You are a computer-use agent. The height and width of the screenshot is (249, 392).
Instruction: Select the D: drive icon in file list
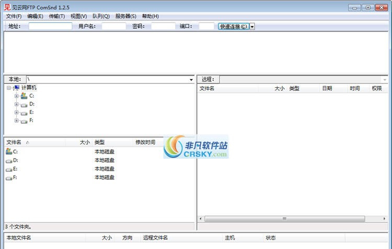click(x=9, y=161)
